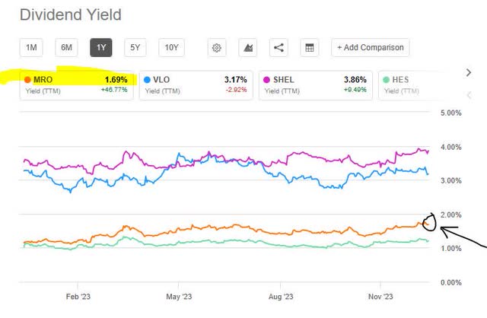
Task: Select the 1M time range
Action: point(31,48)
